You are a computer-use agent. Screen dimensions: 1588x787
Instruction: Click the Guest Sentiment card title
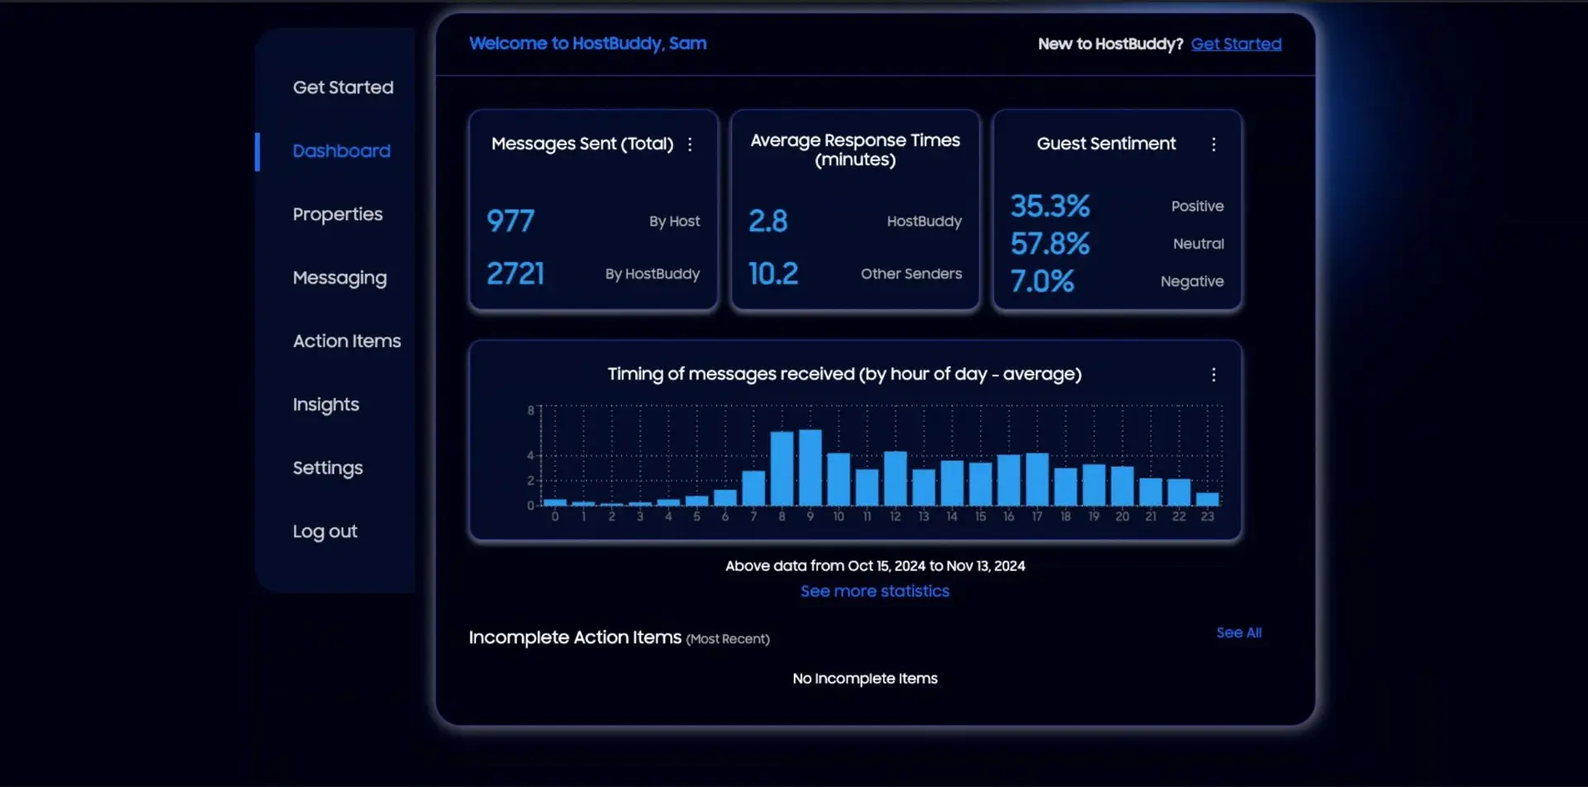click(1106, 143)
